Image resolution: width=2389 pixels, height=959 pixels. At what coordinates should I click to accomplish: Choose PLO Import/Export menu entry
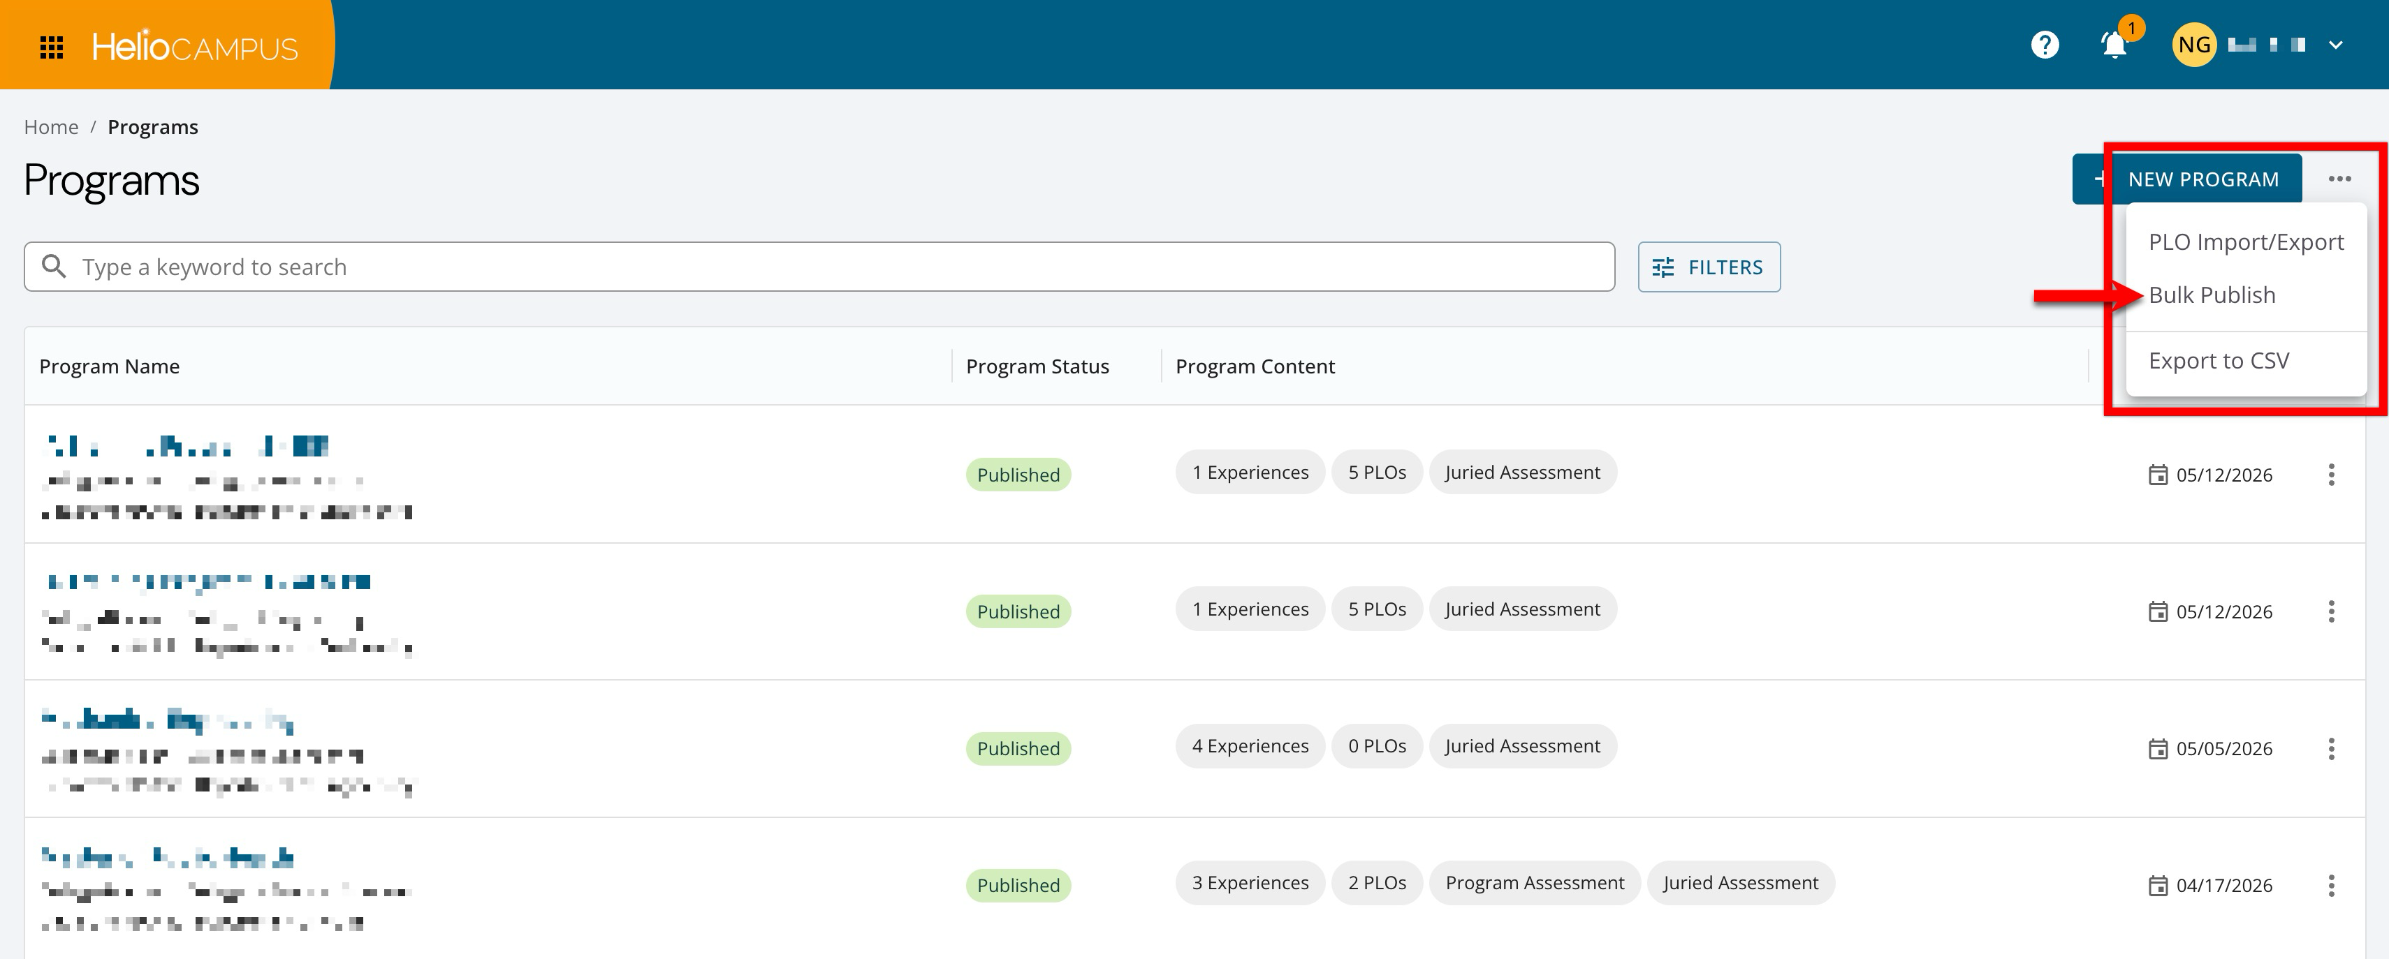2245,241
